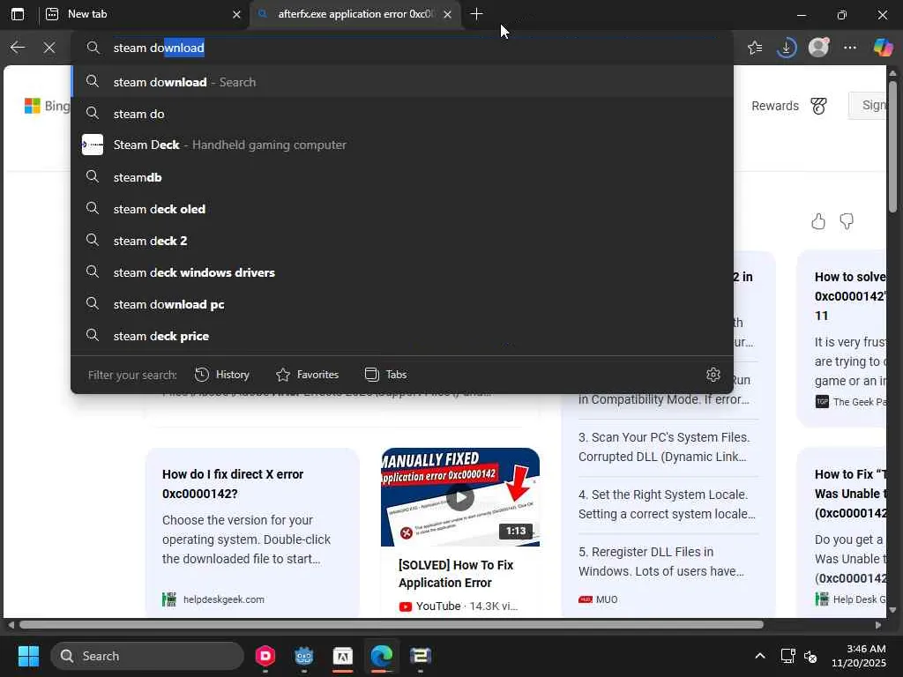Click the horizontal page scrollbar
The height and width of the screenshot is (677, 903).
(x=392, y=625)
